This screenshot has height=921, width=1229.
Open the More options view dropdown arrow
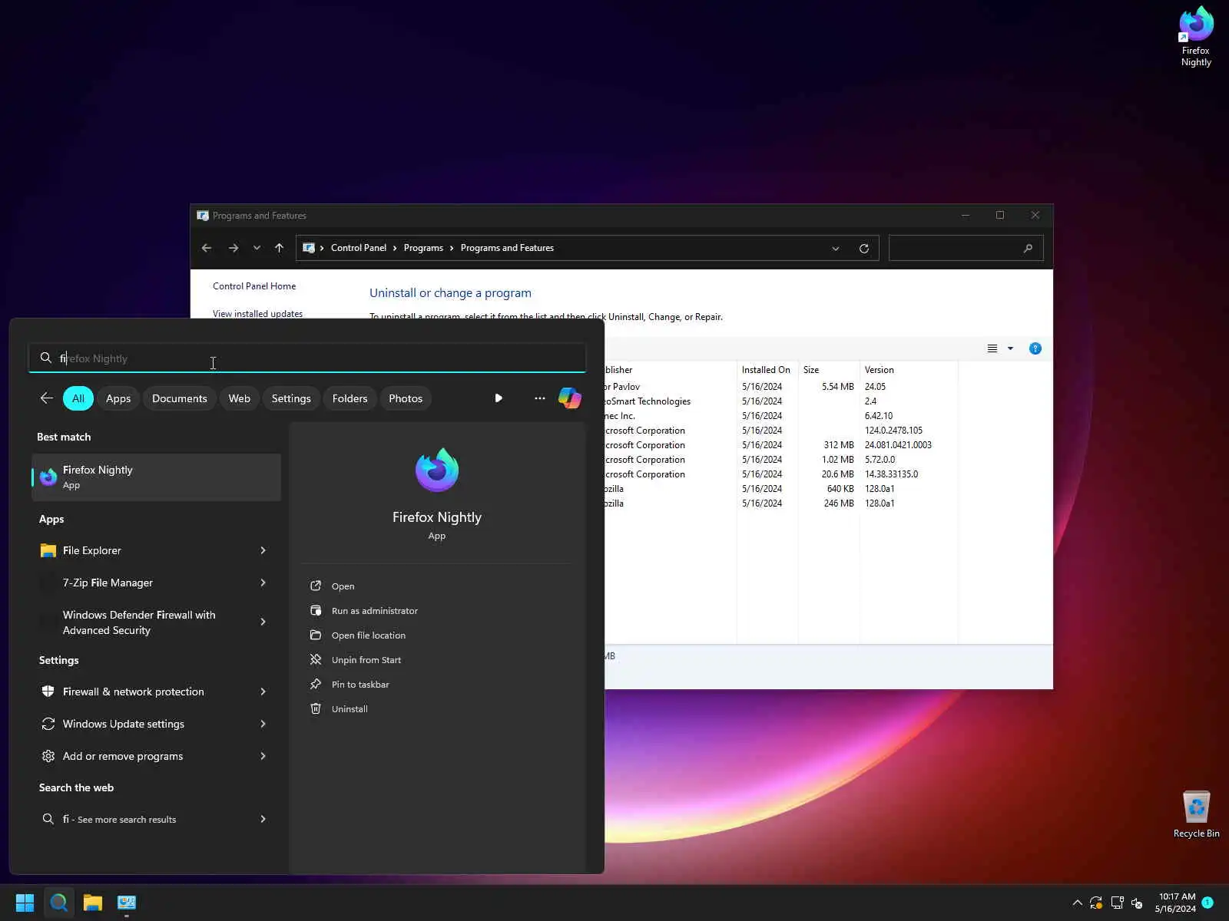1011,348
